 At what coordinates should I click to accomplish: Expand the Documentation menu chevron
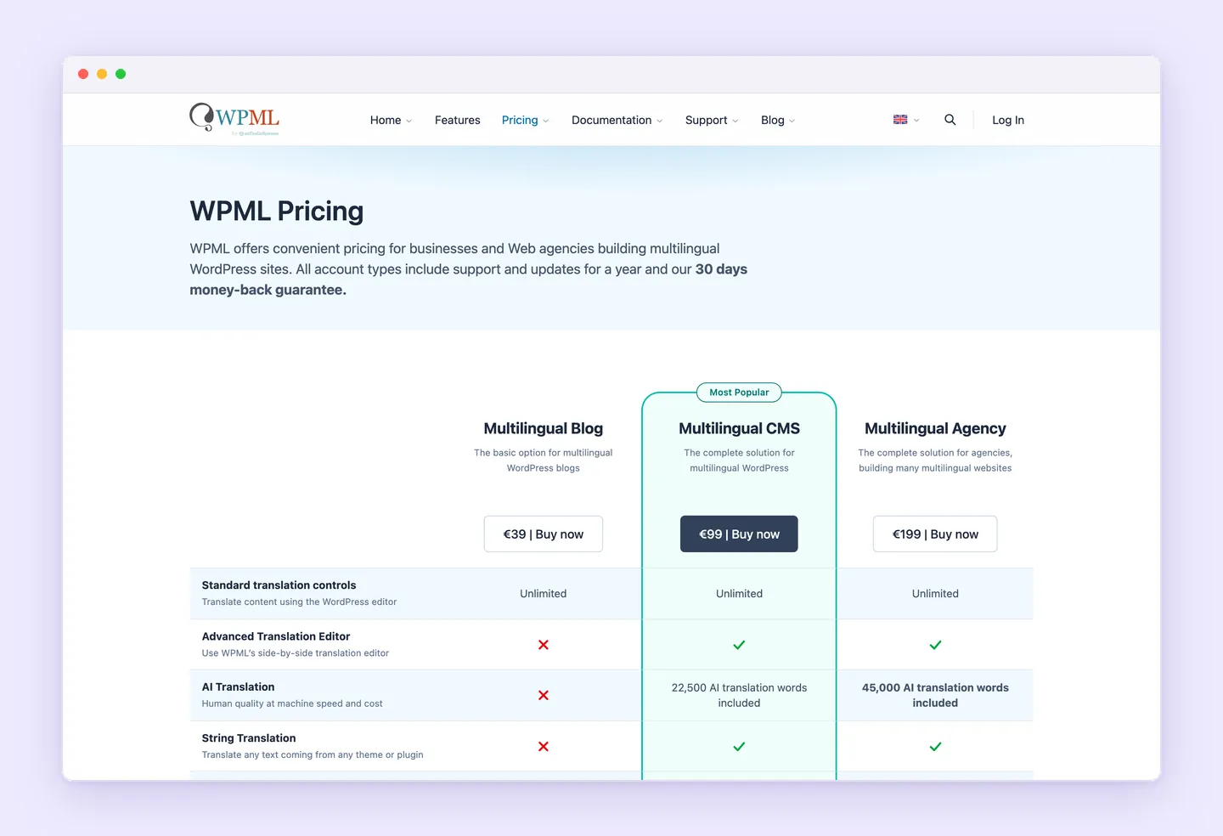660,121
